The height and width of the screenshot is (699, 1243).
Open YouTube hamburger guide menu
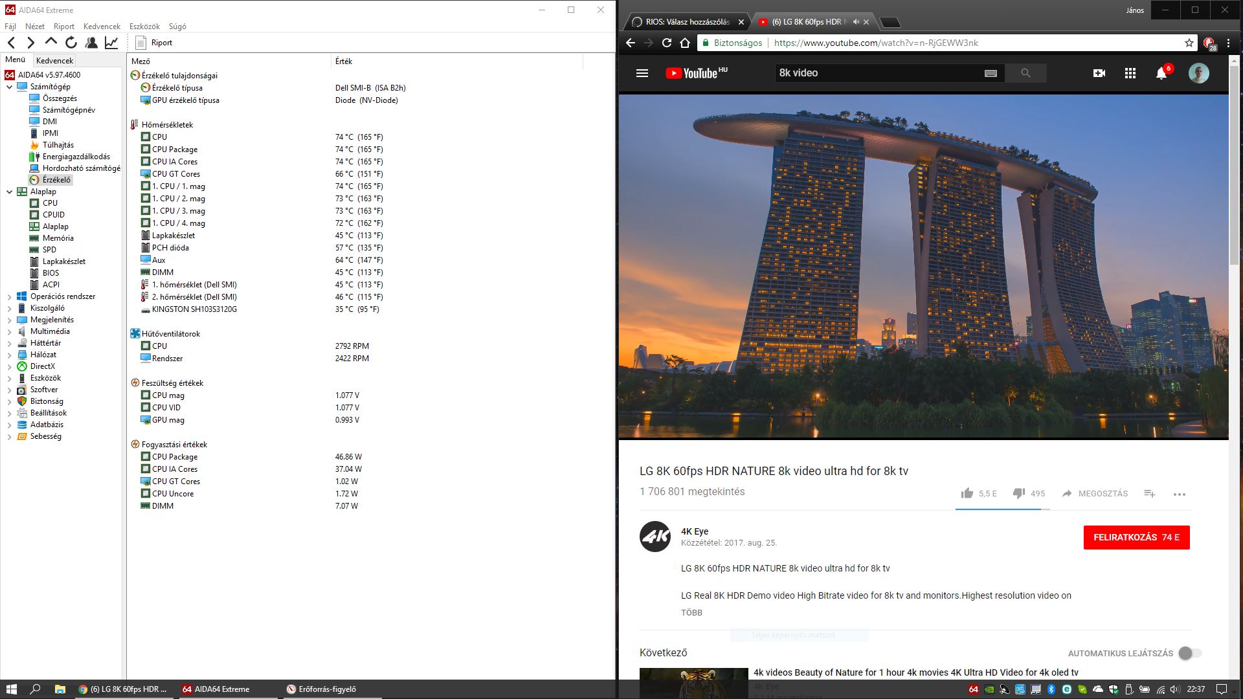point(642,73)
